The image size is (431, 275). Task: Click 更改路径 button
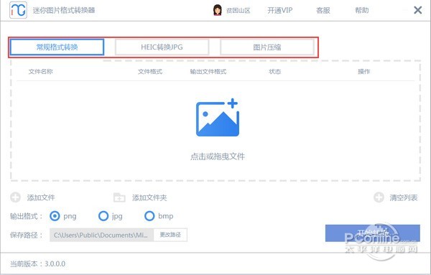click(x=170, y=235)
